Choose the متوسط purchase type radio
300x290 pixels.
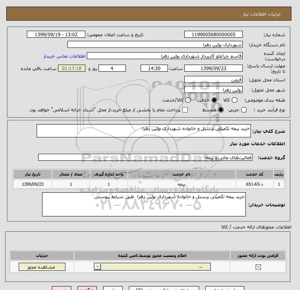221,110
